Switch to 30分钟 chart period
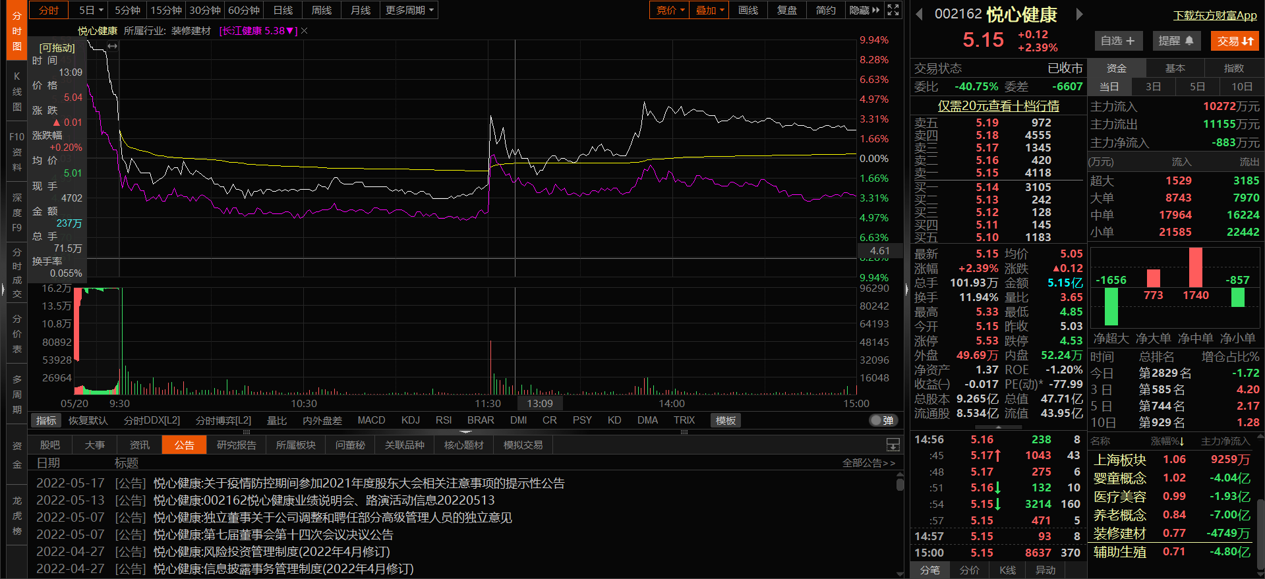Viewport: 1265px width, 579px height. pyautogui.click(x=205, y=10)
